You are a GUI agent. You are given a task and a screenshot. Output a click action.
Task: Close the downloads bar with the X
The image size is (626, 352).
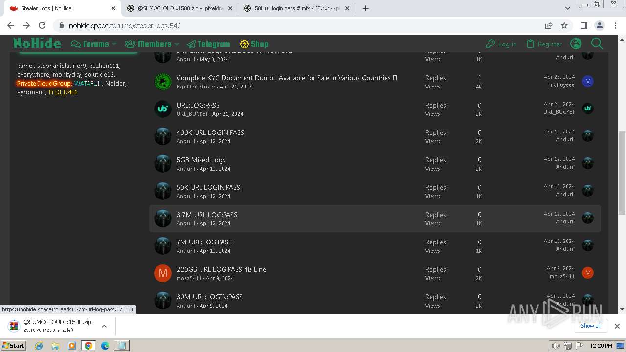click(617, 326)
